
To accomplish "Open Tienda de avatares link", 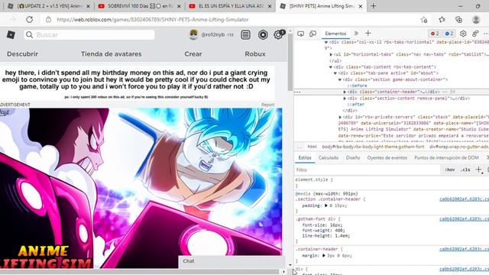I will pos(112,54).
